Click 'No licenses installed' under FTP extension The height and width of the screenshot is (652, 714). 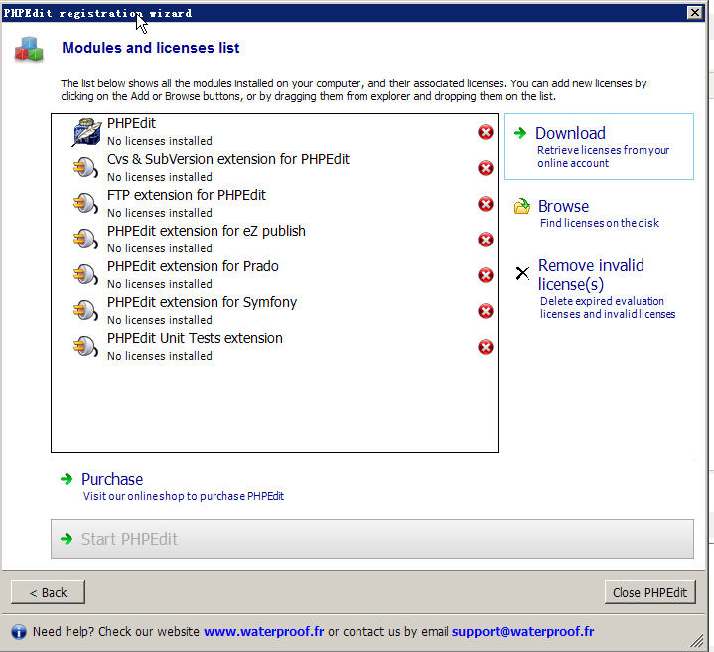pyautogui.click(x=159, y=213)
